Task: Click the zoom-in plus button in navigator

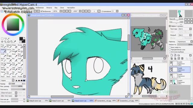Action: pyautogui.click(x=188, y=19)
